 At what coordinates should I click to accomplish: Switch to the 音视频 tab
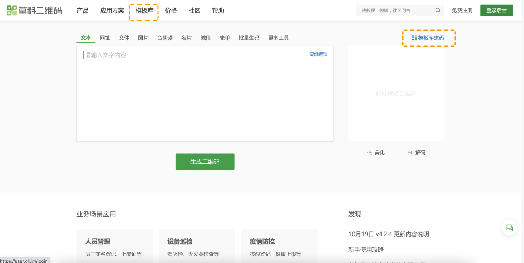(x=165, y=38)
